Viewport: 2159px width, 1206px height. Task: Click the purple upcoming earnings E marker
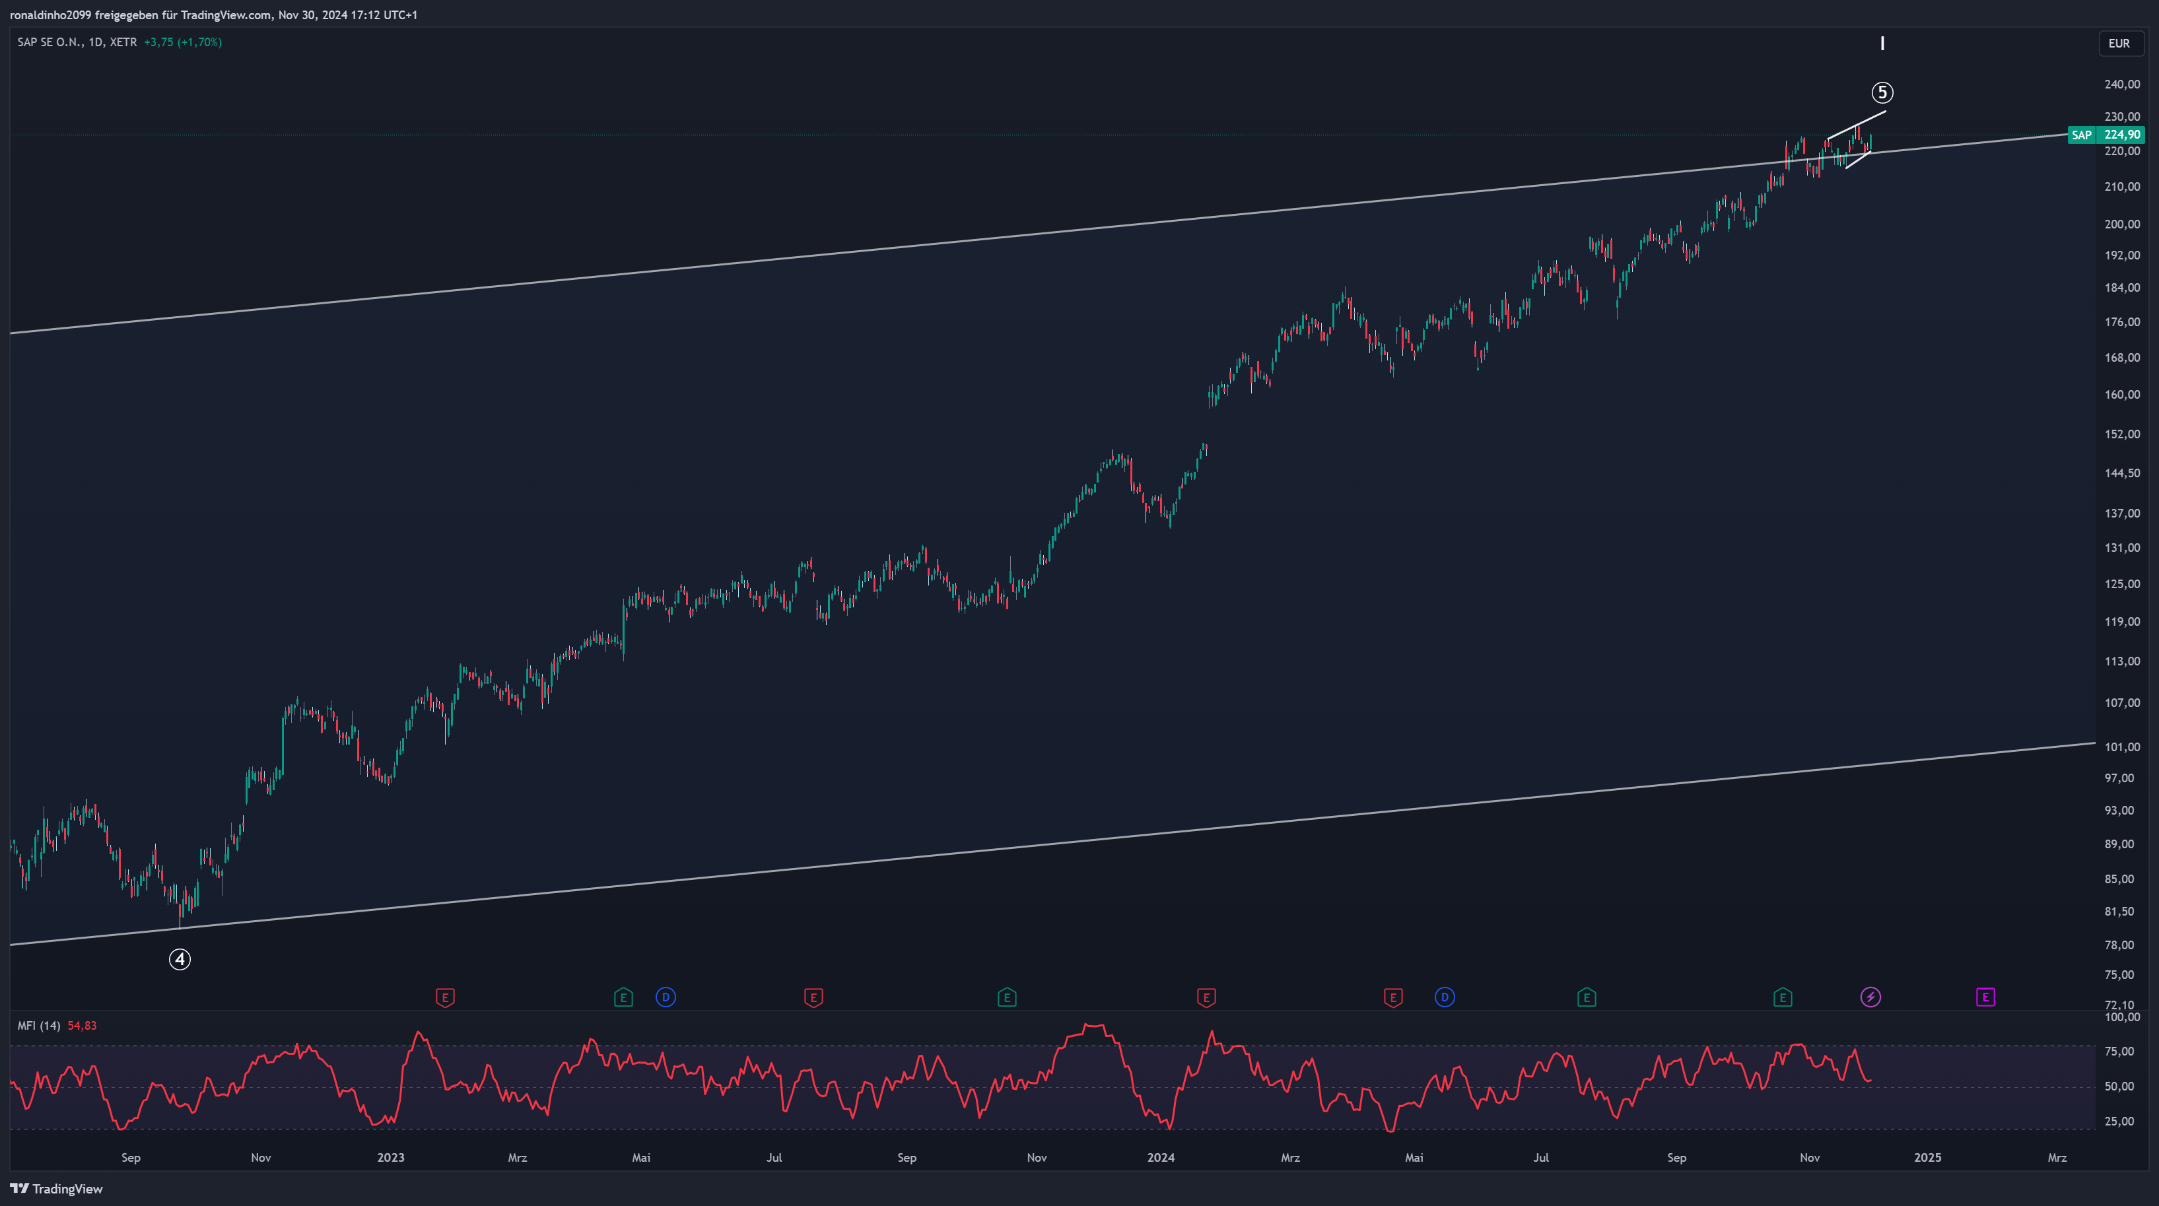point(1985,997)
